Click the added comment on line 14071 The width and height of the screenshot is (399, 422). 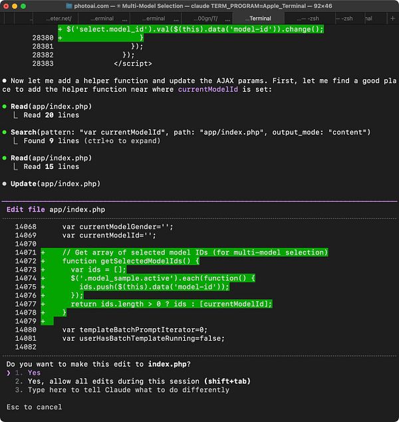click(195, 252)
